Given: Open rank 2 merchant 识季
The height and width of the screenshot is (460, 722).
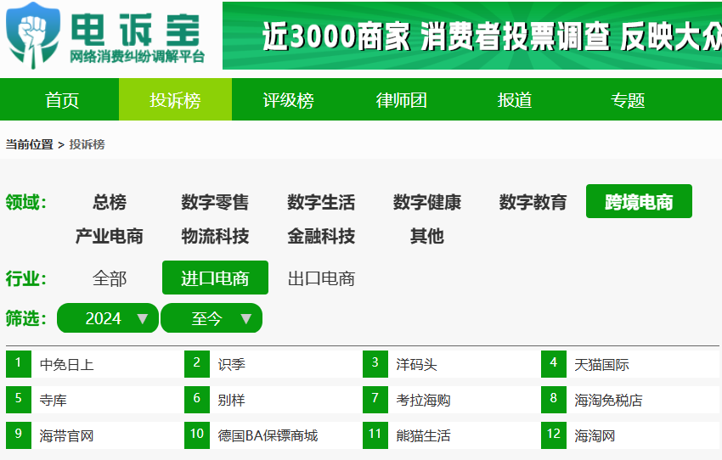Looking at the screenshot, I should 231,365.
